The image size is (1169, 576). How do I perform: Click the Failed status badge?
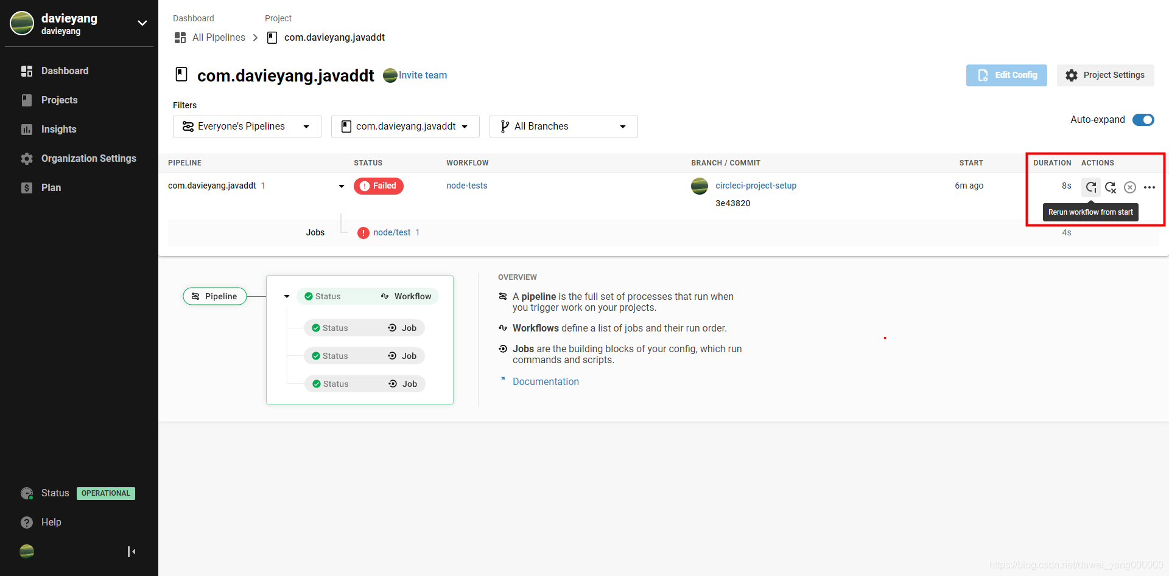tap(379, 186)
